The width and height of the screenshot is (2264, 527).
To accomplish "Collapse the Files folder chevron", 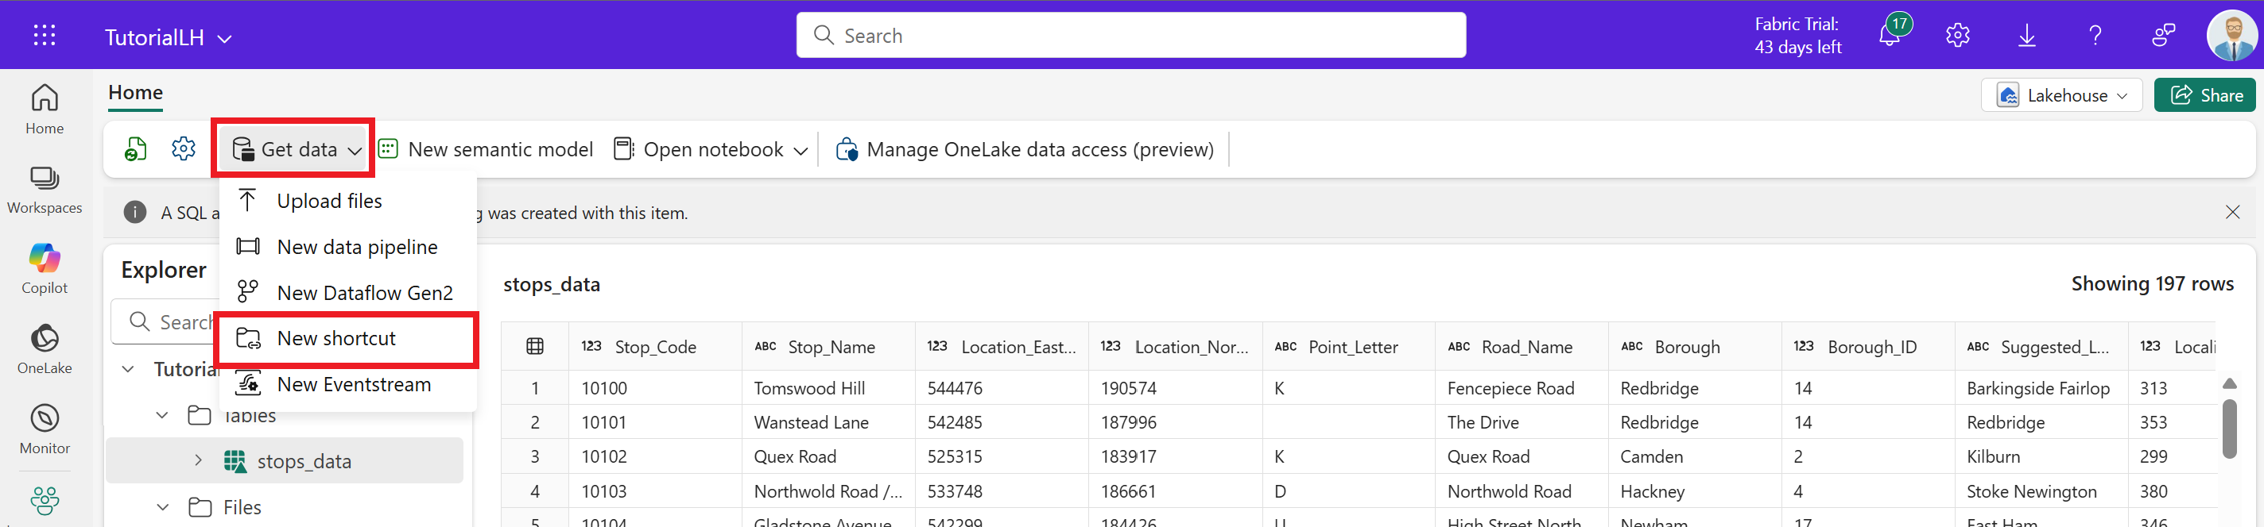I will [161, 507].
